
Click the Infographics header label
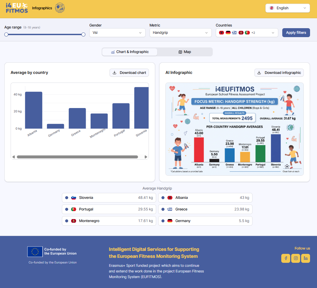42,8
